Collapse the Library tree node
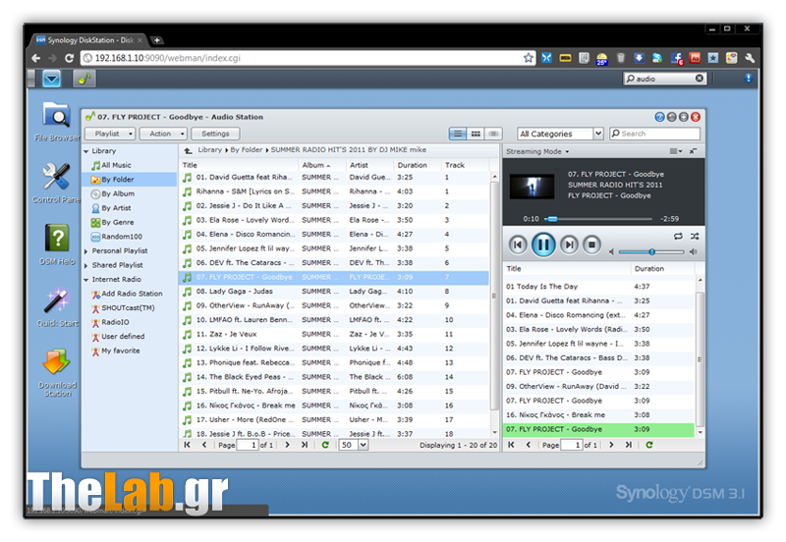 [x=86, y=151]
